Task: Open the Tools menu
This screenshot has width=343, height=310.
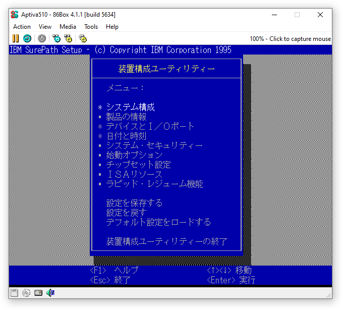Action: point(91,27)
